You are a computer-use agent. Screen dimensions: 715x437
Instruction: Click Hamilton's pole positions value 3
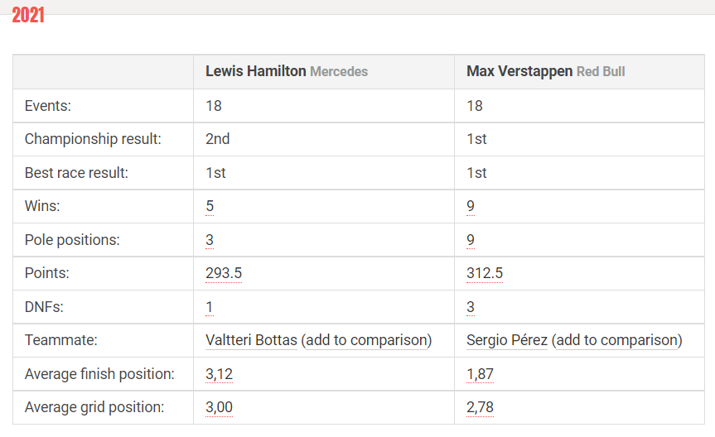210,240
